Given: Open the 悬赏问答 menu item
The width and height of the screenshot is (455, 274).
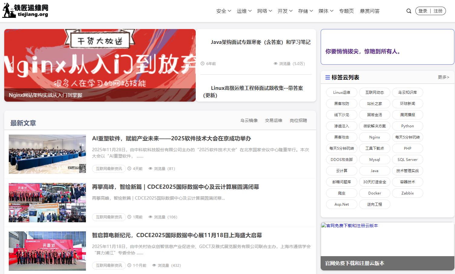Looking at the screenshot, I should (370, 11).
